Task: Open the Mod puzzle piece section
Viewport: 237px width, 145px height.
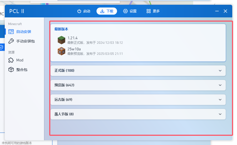Action: (x=11, y=60)
